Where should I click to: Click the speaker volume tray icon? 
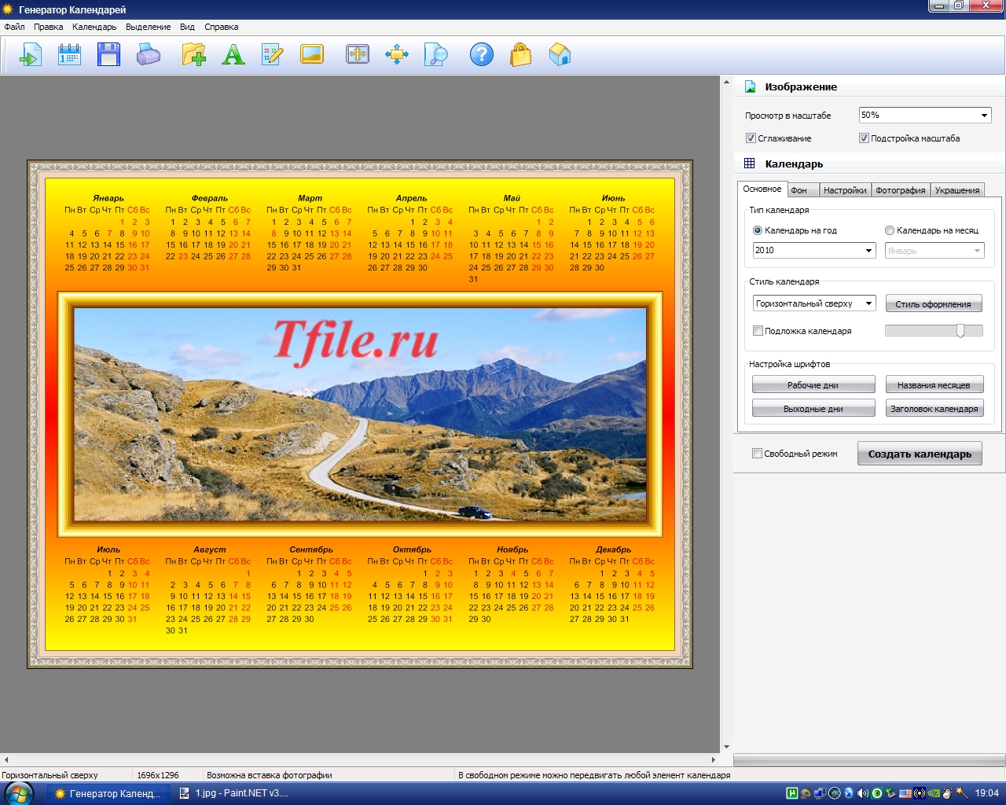[x=862, y=793]
